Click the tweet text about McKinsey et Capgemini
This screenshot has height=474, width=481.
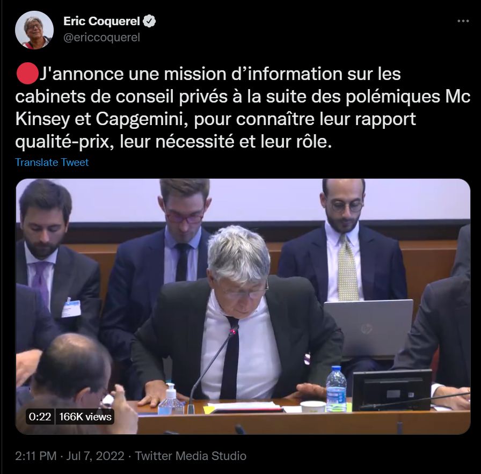(242, 107)
